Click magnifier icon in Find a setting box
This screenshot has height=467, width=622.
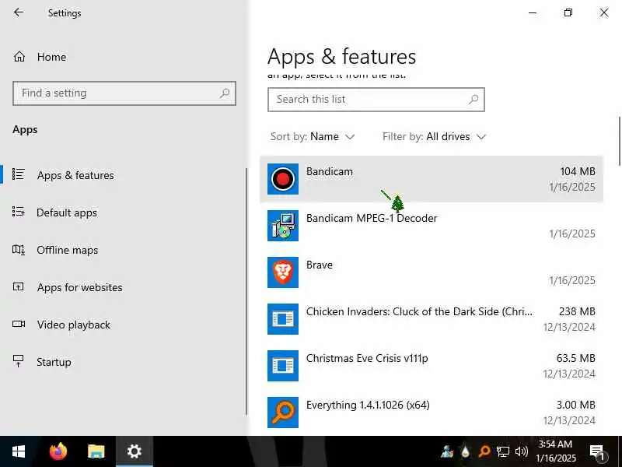point(225,93)
